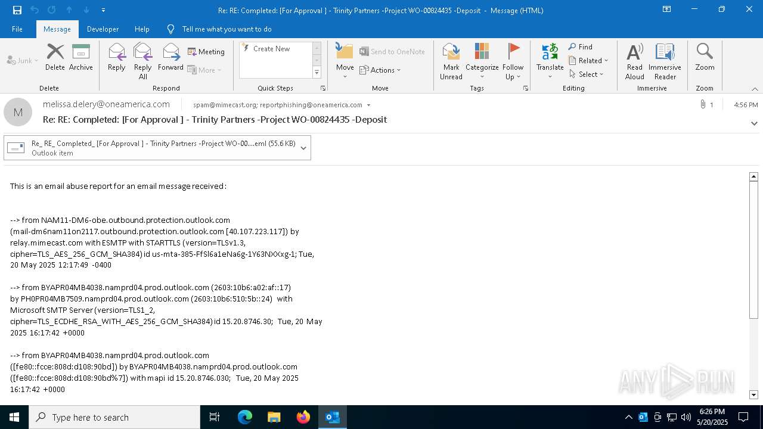Click Find in Editing group
Image resolution: width=763 pixels, height=429 pixels.
(580, 46)
